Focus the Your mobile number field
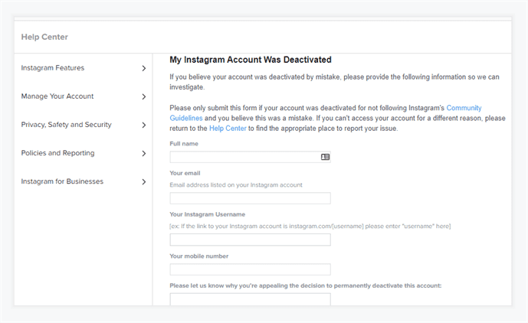This screenshot has width=528, height=323. pyautogui.click(x=250, y=269)
